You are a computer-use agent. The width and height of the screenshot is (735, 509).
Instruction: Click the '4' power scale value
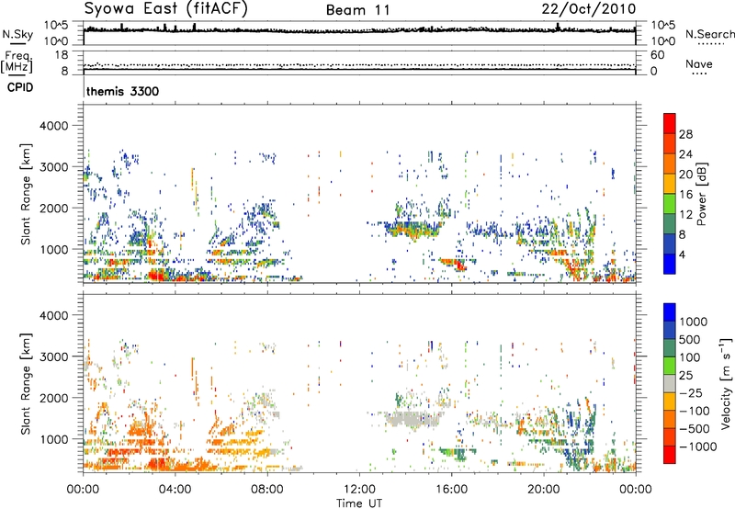click(682, 255)
